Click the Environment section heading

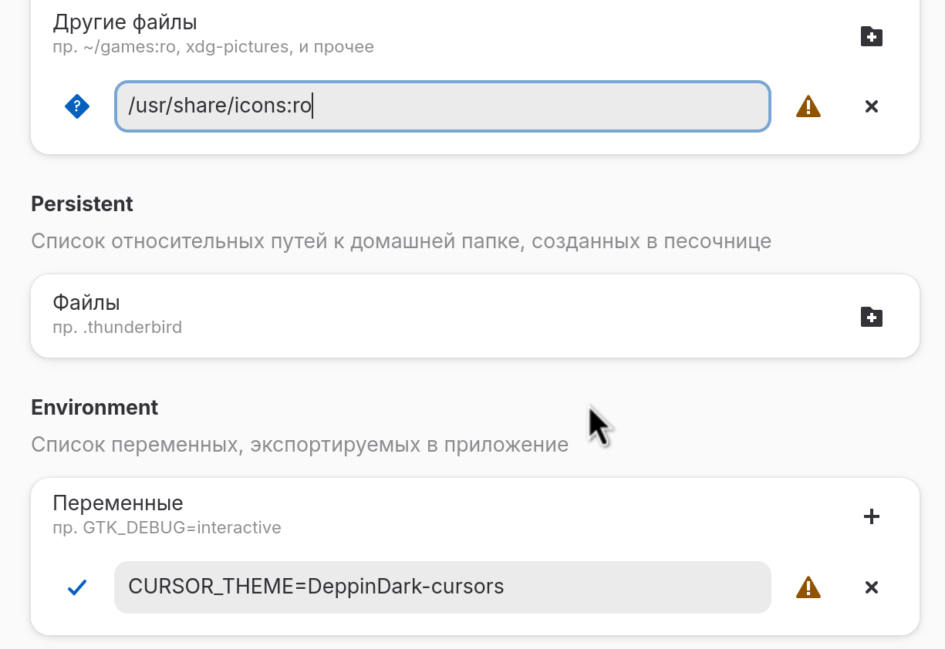point(94,408)
